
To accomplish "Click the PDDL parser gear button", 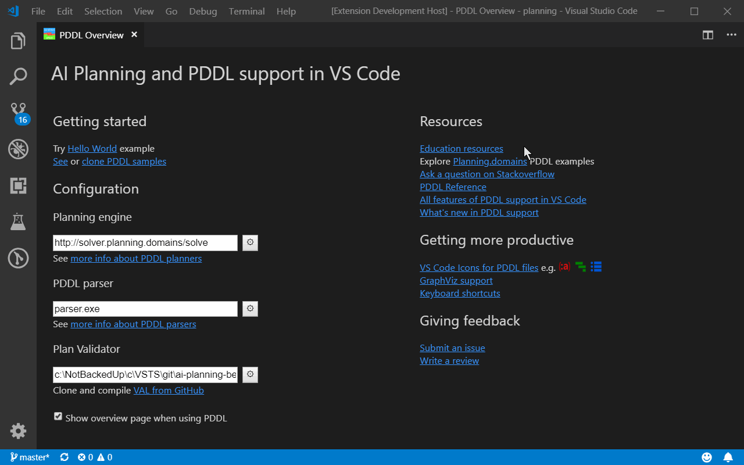I will 250,309.
